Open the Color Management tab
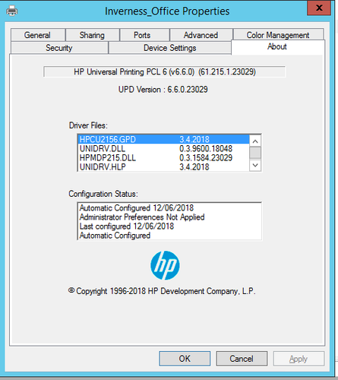The image size is (338, 380). click(278, 35)
